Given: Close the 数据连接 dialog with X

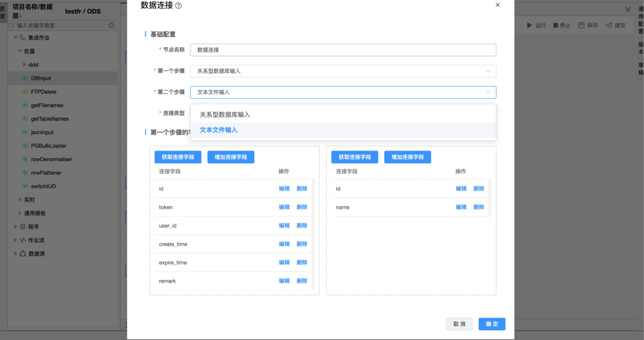Looking at the screenshot, I should [497, 5].
